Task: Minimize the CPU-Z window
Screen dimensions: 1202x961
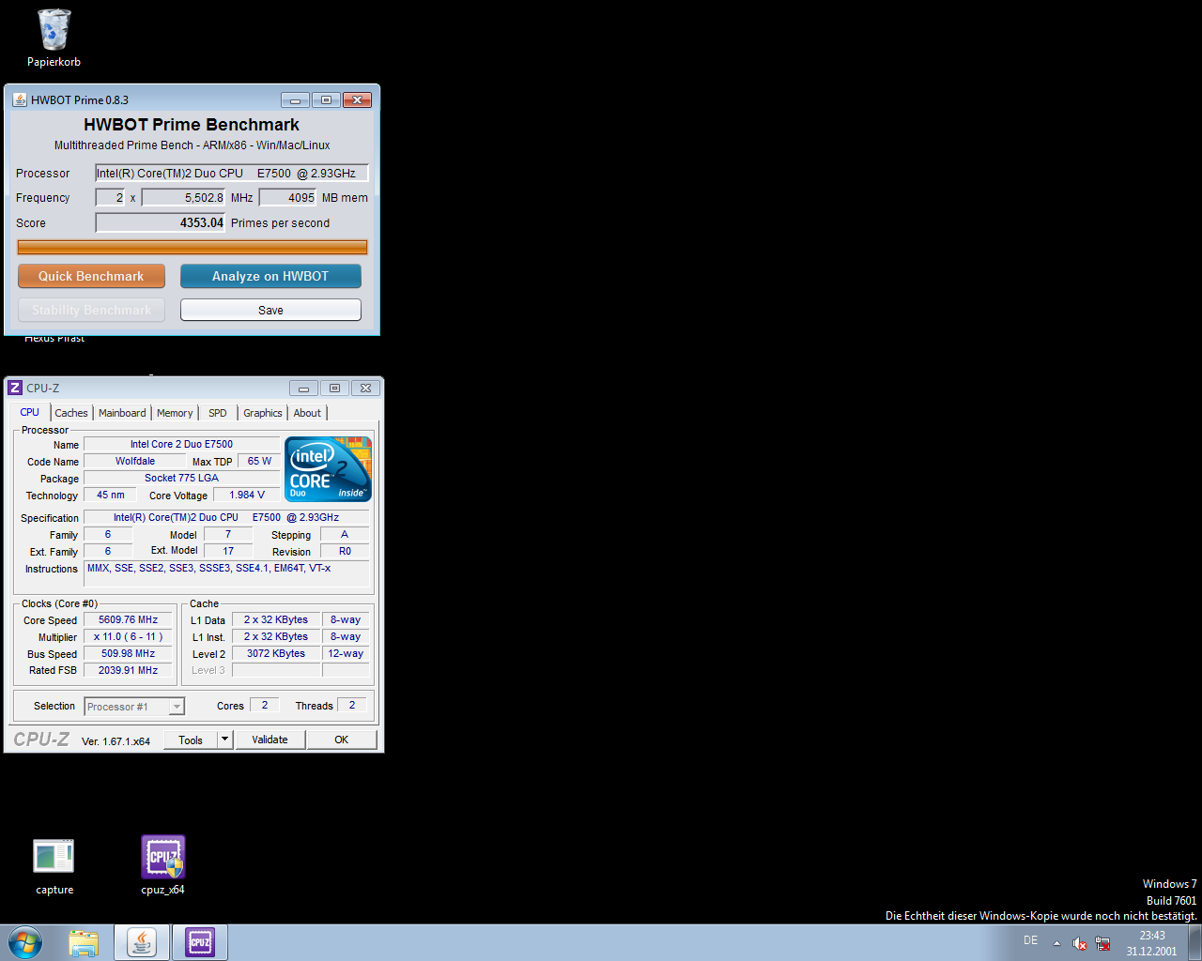Action: point(303,388)
